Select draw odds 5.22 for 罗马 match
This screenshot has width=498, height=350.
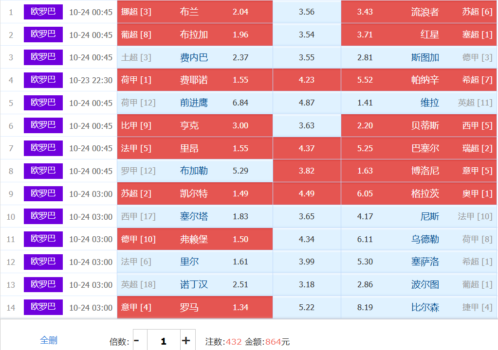point(307,307)
